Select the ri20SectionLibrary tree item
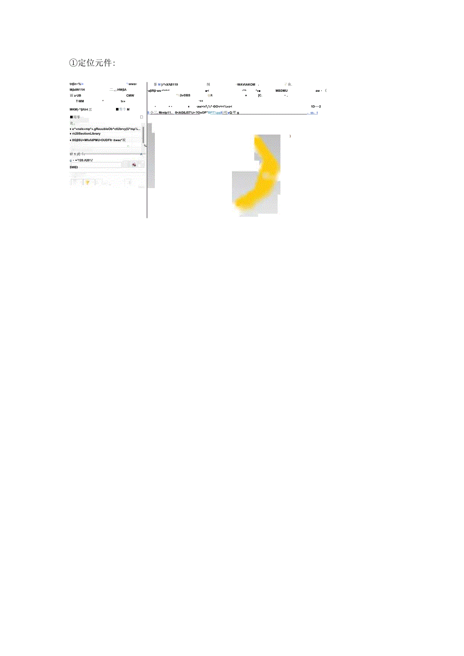Image resolution: width=464 pixels, height=656 pixels. [x=87, y=134]
